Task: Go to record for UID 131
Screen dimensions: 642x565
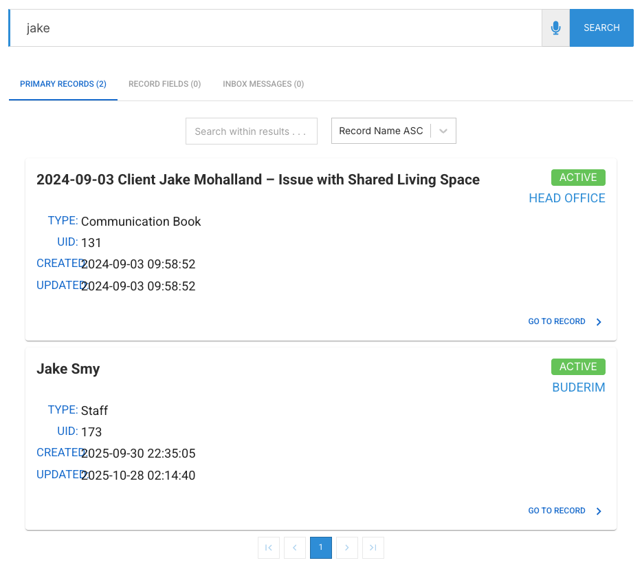Action: (557, 321)
